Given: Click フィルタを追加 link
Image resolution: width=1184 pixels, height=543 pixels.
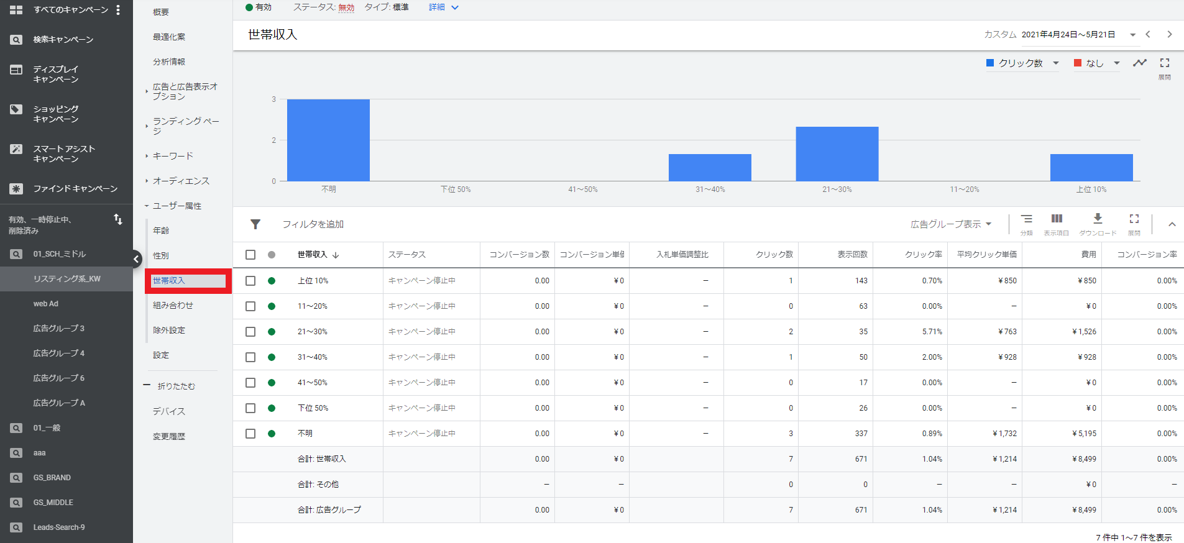Looking at the screenshot, I should (x=313, y=224).
